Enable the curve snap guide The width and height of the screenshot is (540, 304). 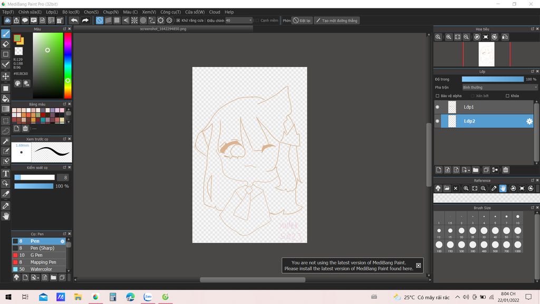pos(152,21)
